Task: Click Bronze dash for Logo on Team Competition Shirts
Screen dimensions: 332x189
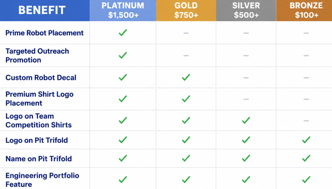Action: click(306, 121)
